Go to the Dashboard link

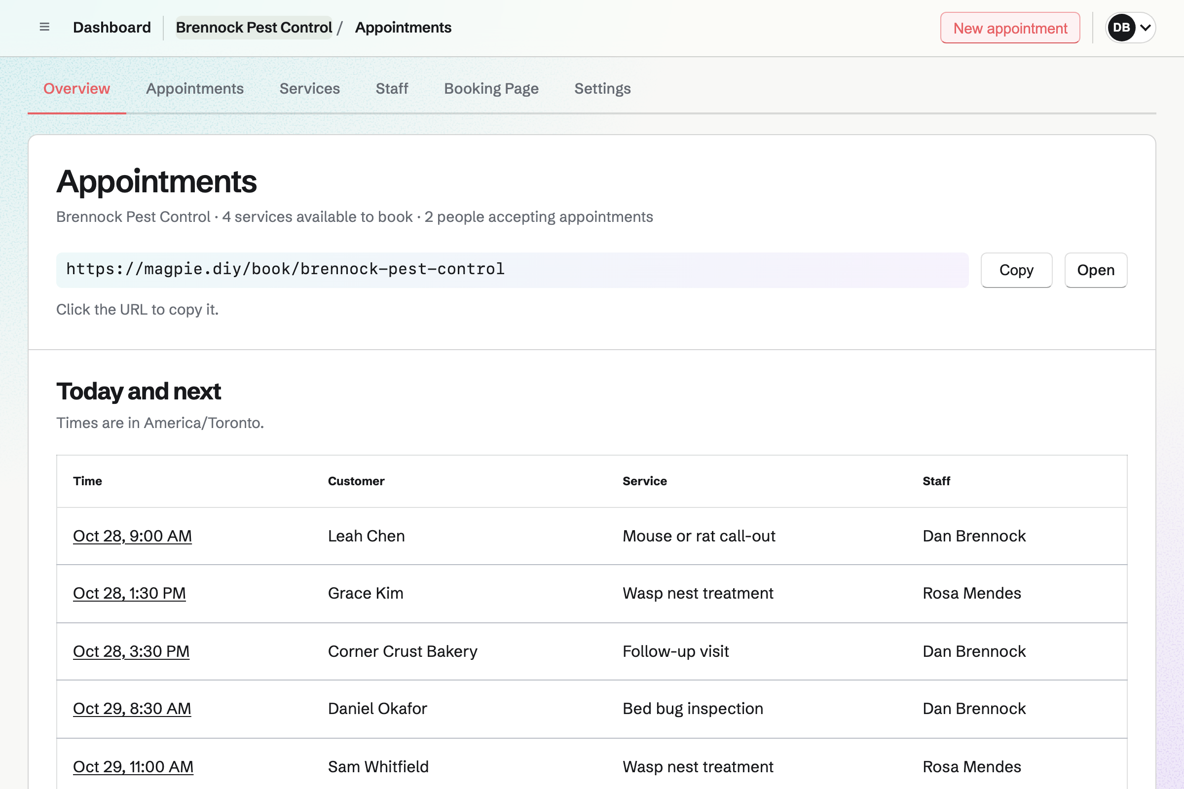click(x=112, y=28)
